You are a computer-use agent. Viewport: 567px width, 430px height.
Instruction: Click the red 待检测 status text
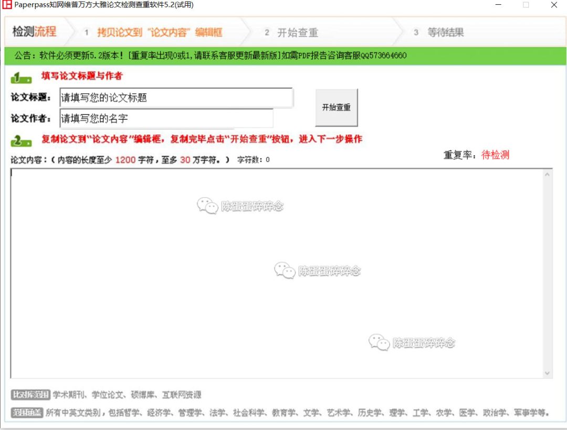click(x=495, y=155)
